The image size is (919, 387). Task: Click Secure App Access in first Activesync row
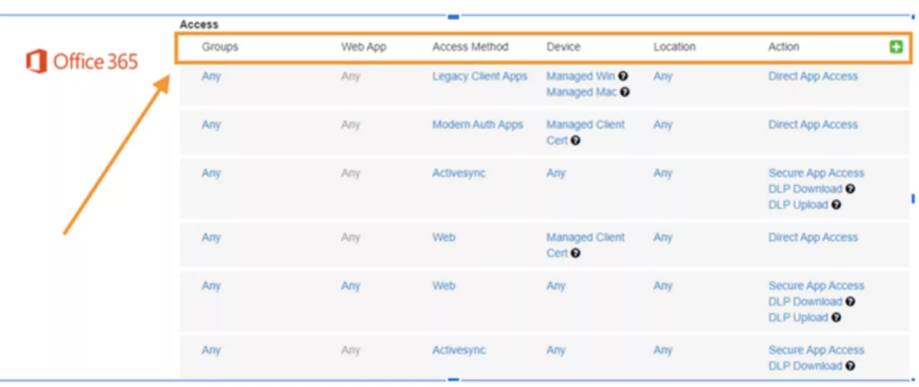click(x=816, y=173)
